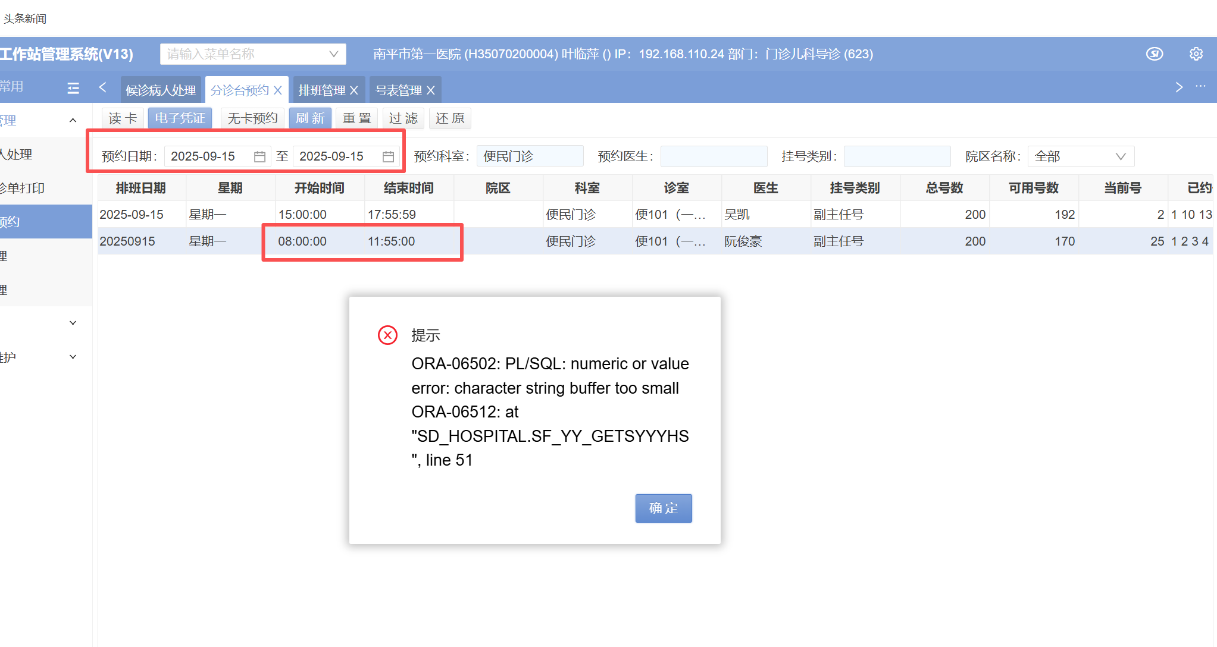Viewport: 1217px width, 647px height.
Task: Open the tab more options ellipsis
Action: (1201, 87)
